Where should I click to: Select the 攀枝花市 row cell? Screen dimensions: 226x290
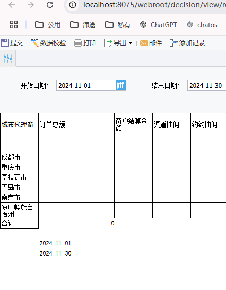19,177
